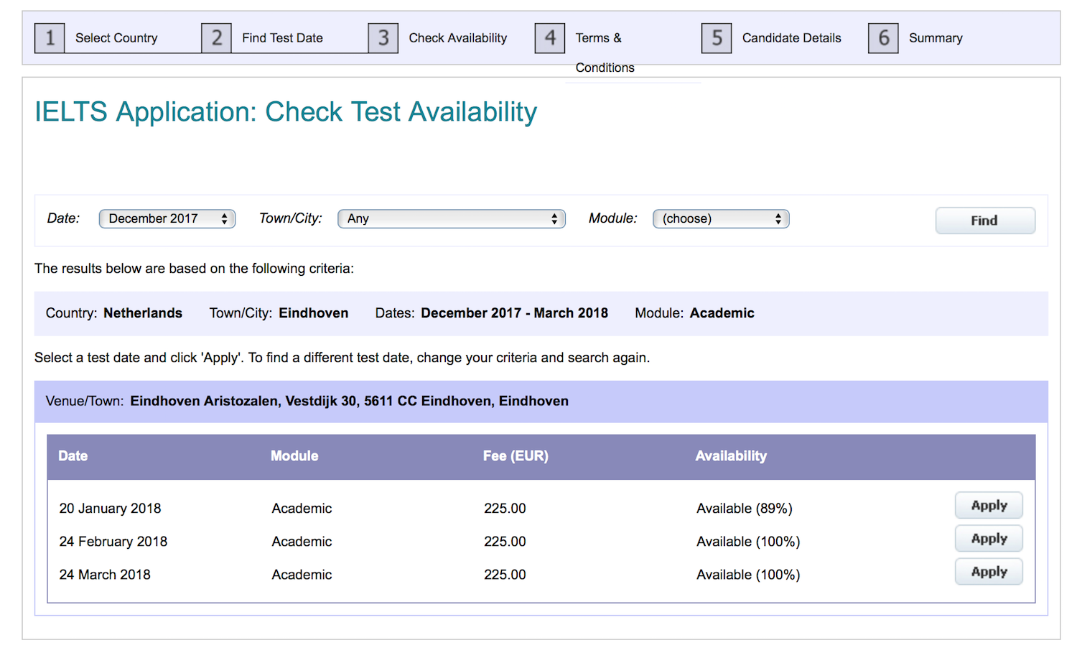Click the step 5 number box
Viewport: 1077px width, 648px height.
[717, 38]
